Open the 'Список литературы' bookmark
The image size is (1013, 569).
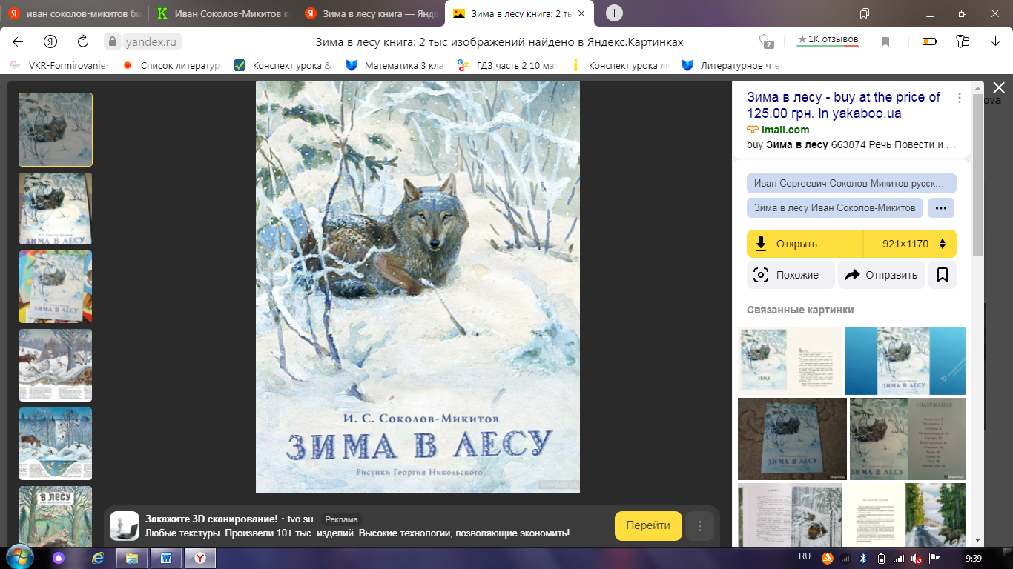(x=172, y=66)
